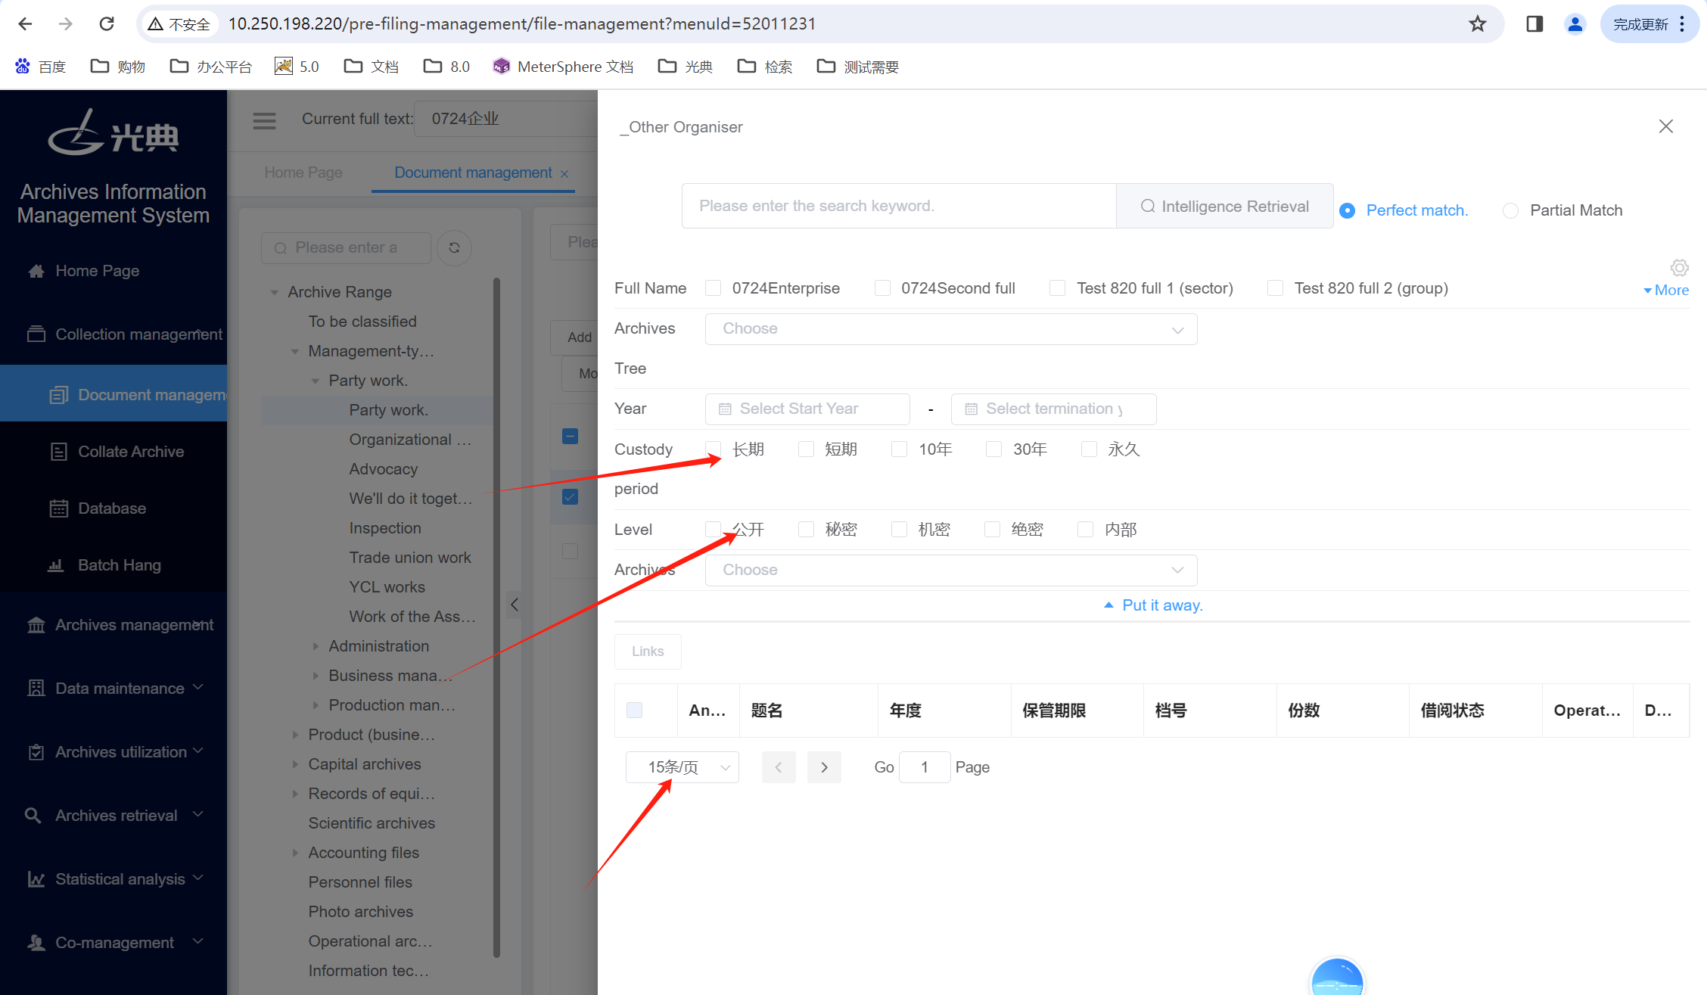1707x995 pixels.
Task: Tick the 短期 custody period checkbox
Action: coord(806,449)
